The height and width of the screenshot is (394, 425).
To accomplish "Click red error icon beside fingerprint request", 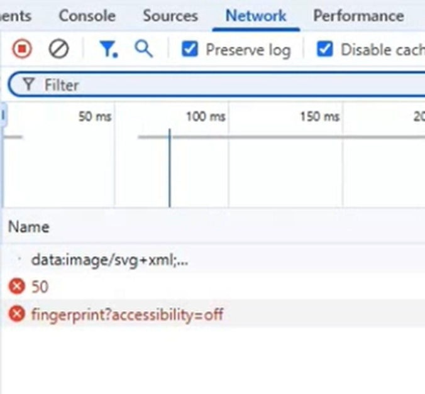I will click(x=17, y=314).
